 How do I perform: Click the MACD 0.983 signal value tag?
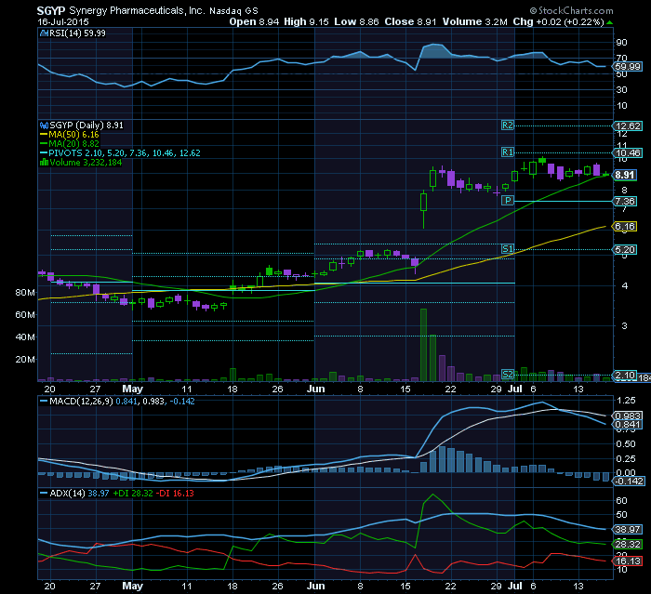[628, 416]
